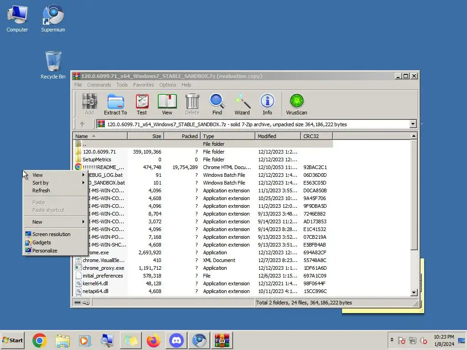Select netapi64.dll in the file list
467x350 pixels.
click(202, 291)
